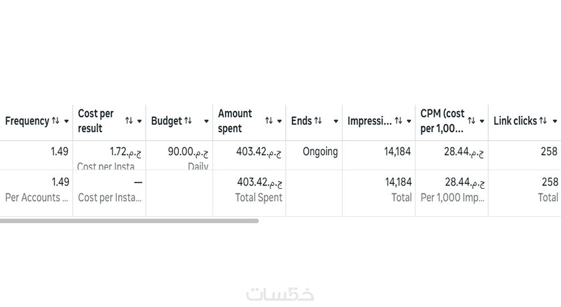The width and height of the screenshot is (561, 307).
Task: Expand the Cost per result column dropdown
Action: 140,121
